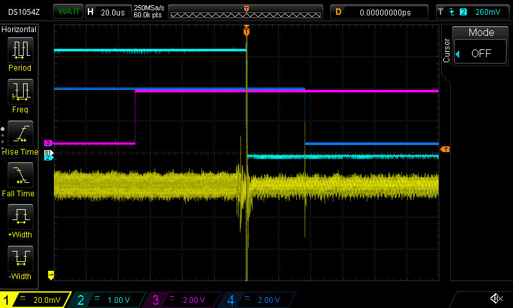Toggle channel 1 at 20.0mV

click(36, 300)
